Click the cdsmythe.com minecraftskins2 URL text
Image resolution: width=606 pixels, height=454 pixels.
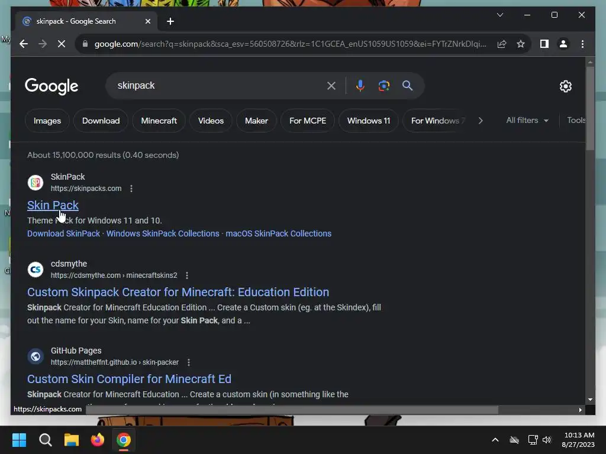click(114, 275)
